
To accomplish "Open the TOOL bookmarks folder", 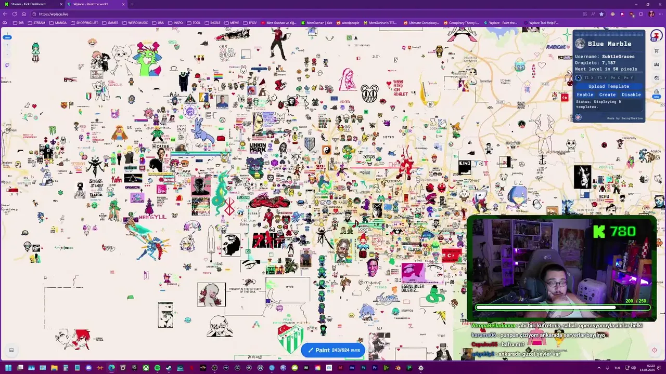I will pyautogui.click(x=194, y=23).
